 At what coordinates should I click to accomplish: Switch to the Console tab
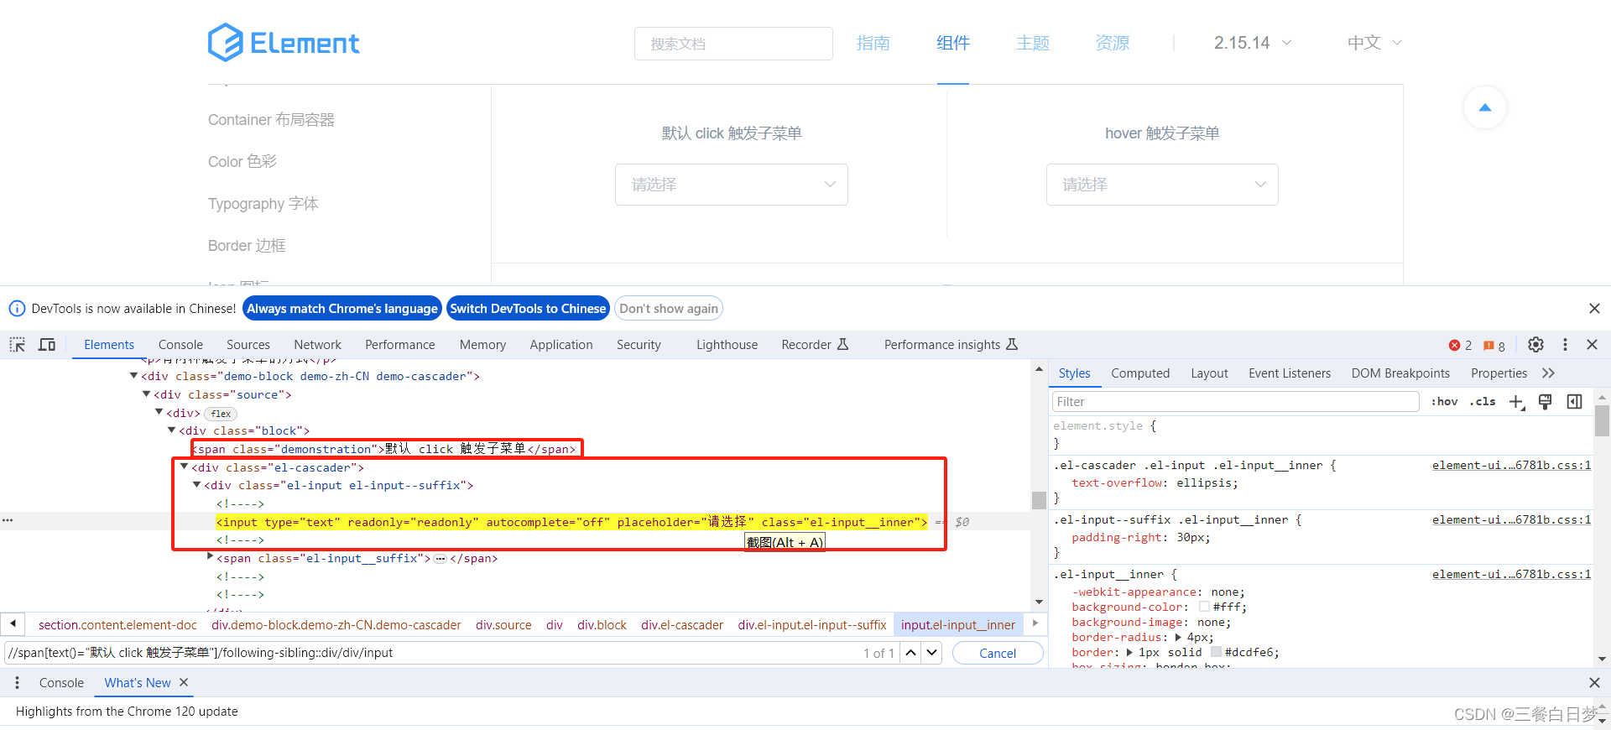point(180,345)
